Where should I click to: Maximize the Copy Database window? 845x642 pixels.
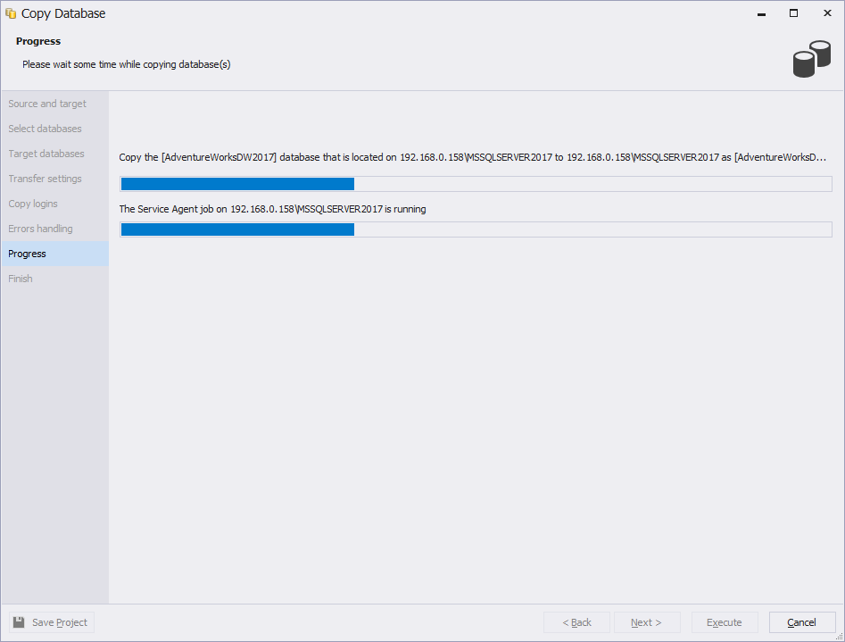click(793, 13)
